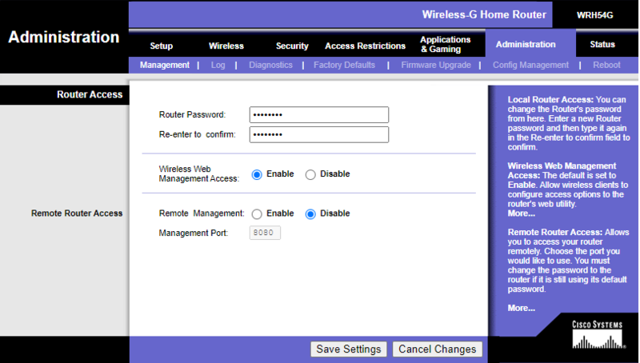Open the Setup tab
This screenshot has width=640, height=363.
pos(162,46)
